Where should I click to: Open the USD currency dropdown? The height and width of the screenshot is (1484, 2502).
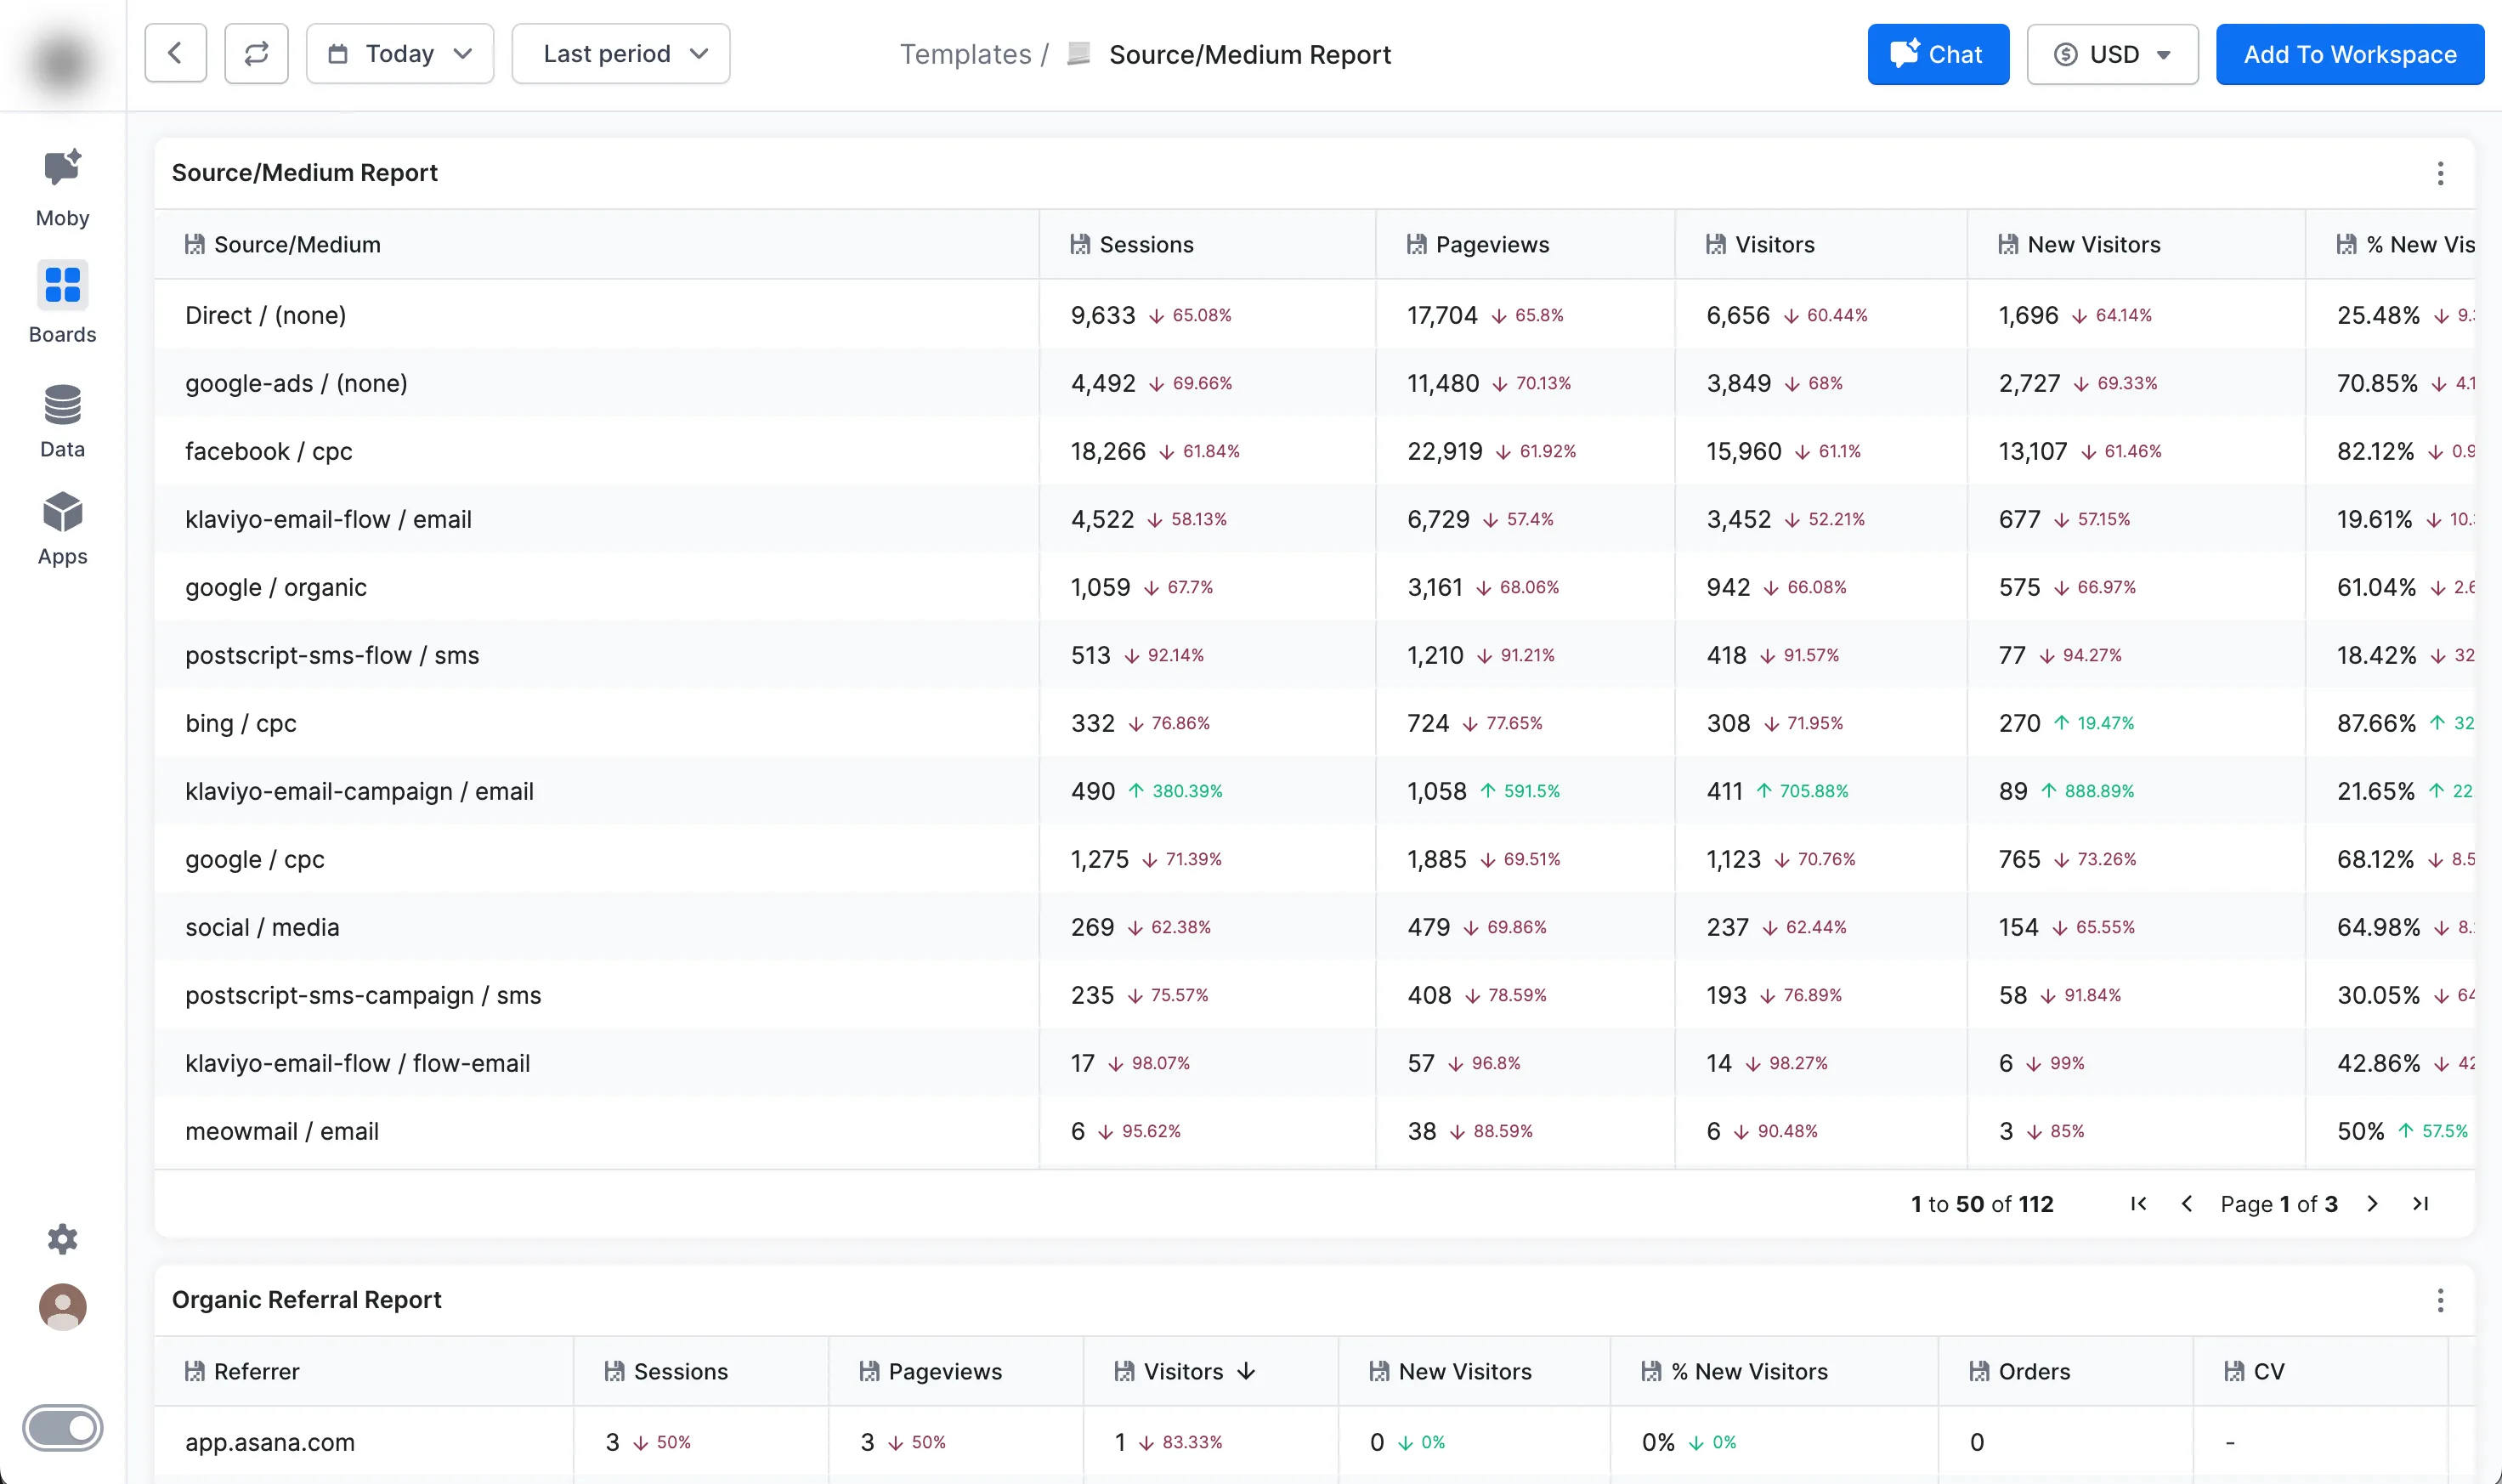pos(2111,54)
